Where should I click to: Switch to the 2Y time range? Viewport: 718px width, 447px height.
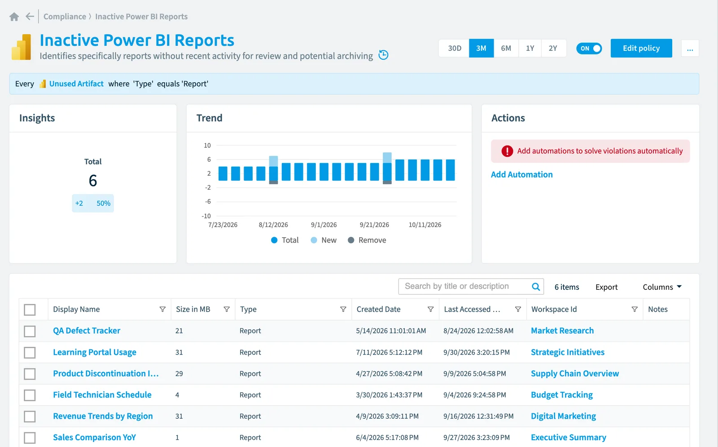(x=553, y=48)
